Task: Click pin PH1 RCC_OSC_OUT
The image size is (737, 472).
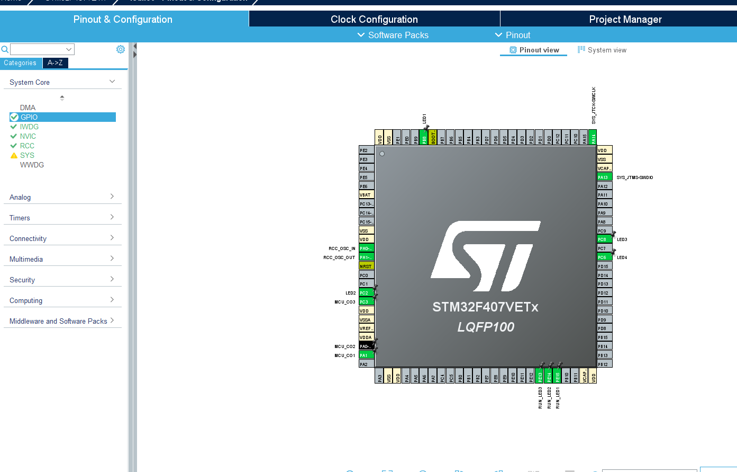Action: 367,257
